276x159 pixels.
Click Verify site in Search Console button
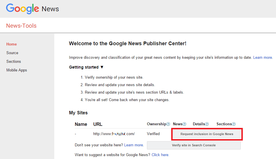click(x=194, y=145)
